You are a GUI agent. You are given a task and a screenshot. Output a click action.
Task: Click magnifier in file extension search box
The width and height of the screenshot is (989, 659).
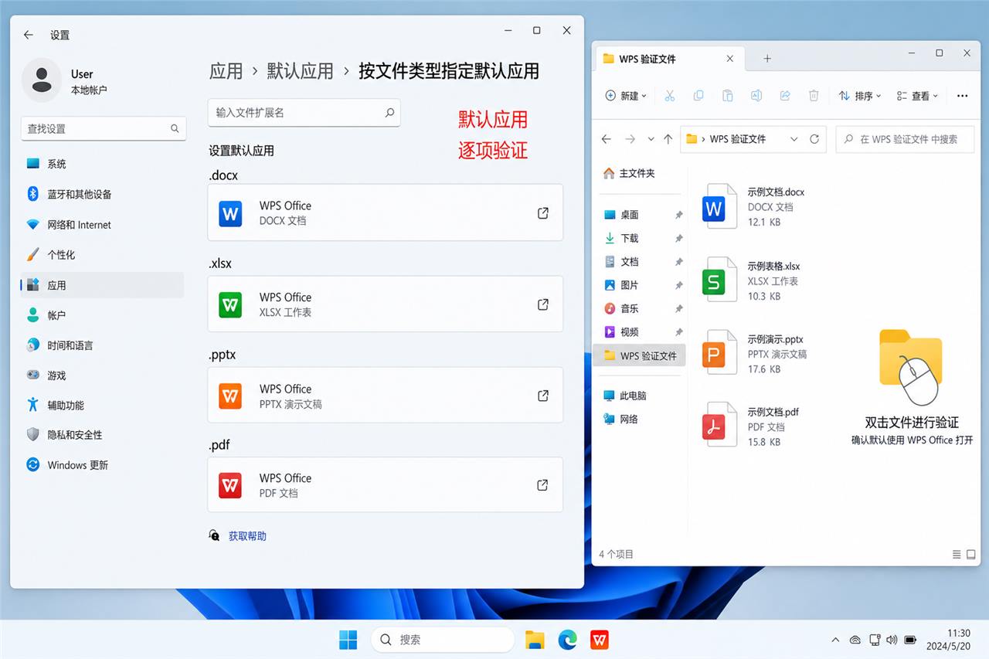pyautogui.click(x=390, y=113)
